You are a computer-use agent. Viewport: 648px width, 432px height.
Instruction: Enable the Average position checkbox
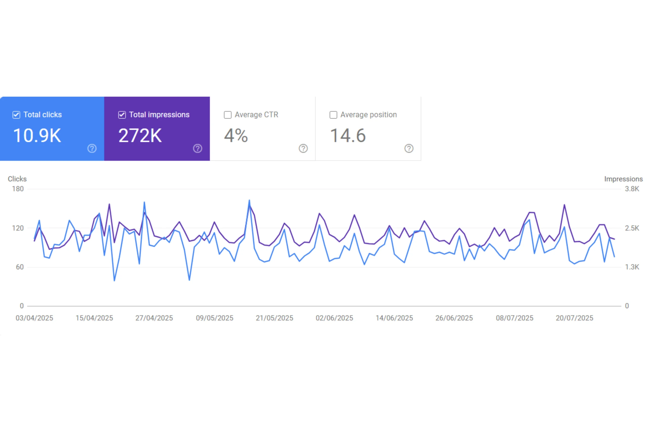tap(333, 115)
